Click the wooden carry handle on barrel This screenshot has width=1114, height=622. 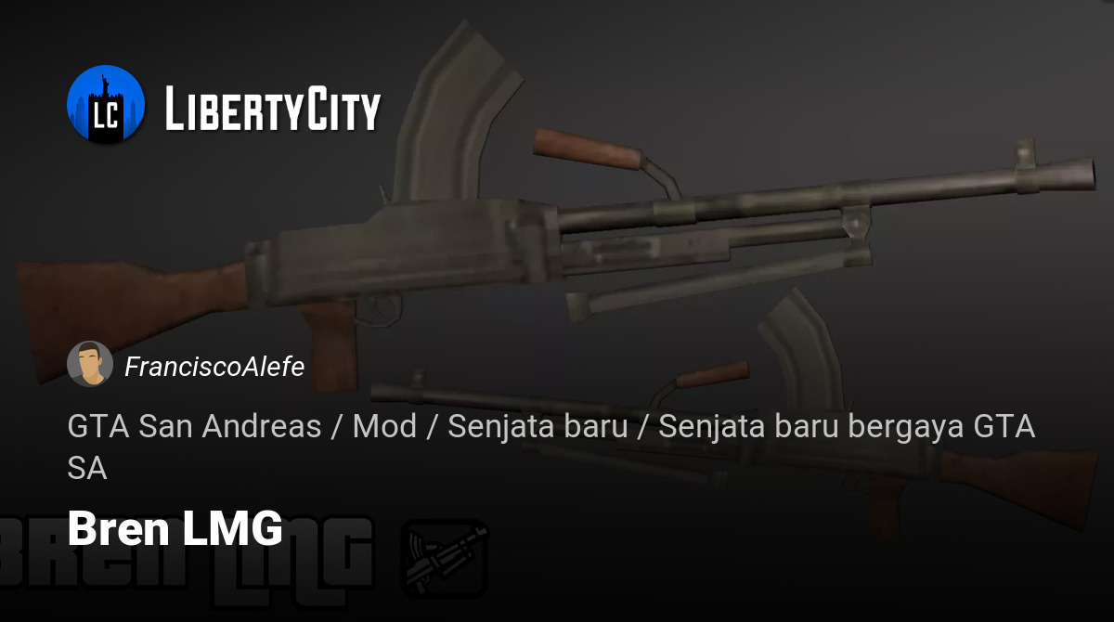click(x=588, y=149)
